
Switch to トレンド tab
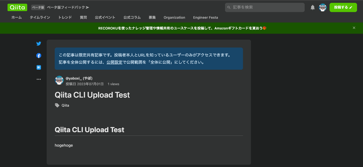coord(65,18)
